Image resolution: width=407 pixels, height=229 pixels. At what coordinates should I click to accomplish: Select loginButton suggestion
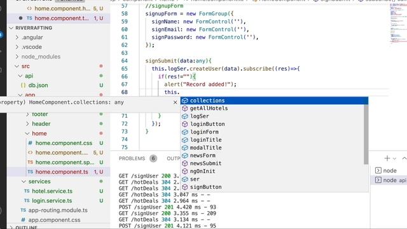[272, 124]
